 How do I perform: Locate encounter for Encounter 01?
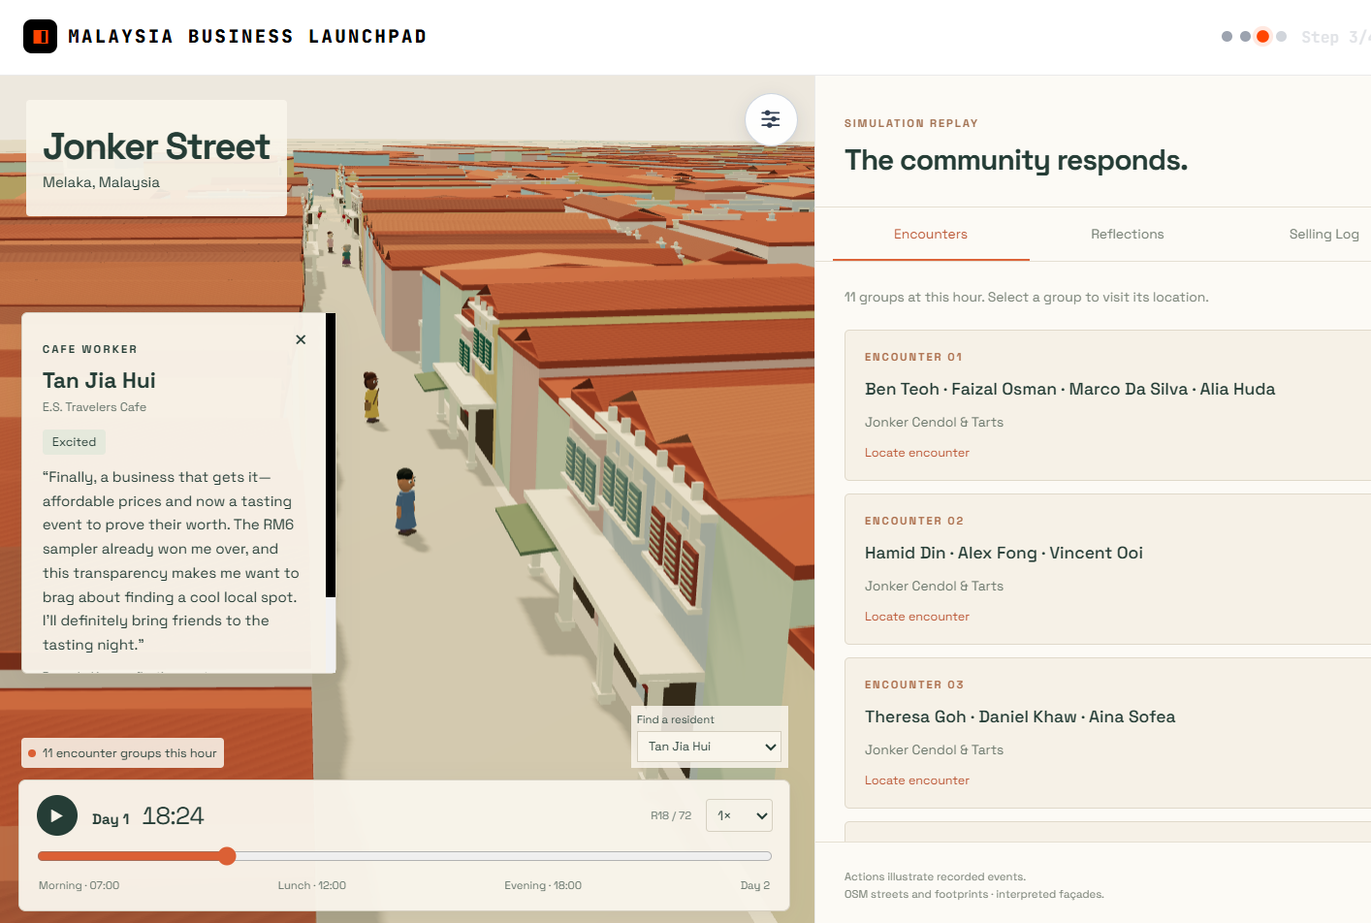pyautogui.click(x=917, y=453)
